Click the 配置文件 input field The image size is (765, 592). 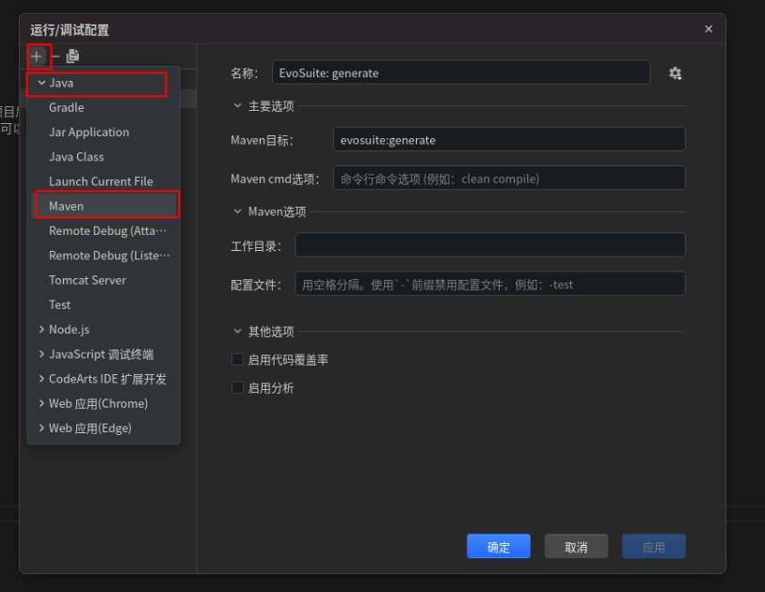(x=490, y=284)
